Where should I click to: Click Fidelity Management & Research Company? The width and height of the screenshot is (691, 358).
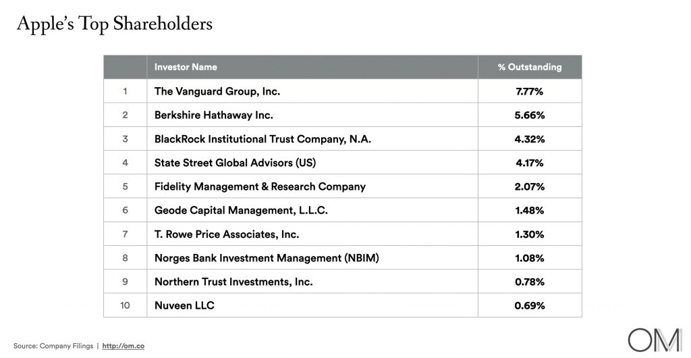pos(260,186)
